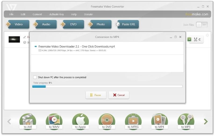This screenshot has width=215, height=136.
Task: Click the Freemake logo in the title bar
Action: [12, 8]
